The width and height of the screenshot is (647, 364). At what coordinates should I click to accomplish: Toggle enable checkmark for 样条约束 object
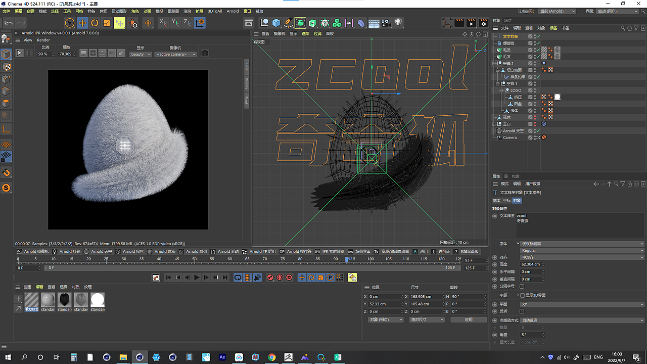[x=538, y=77]
